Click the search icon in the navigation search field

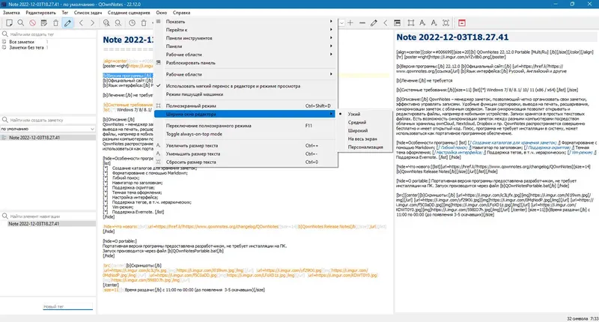tap(5, 216)
